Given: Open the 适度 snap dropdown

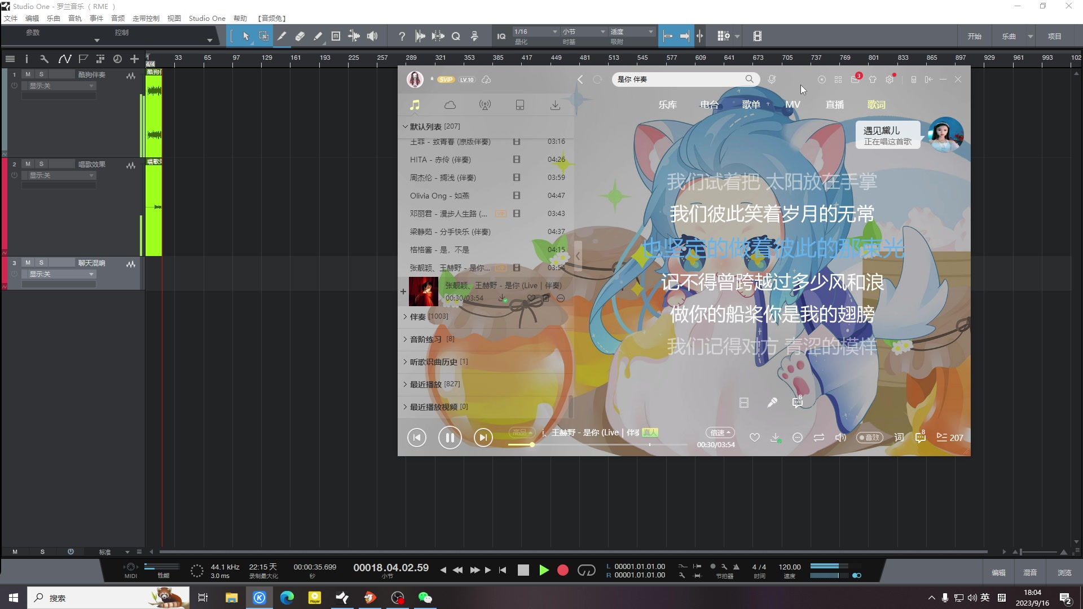Looking at the screenshot, I should [x=632, y=32].
